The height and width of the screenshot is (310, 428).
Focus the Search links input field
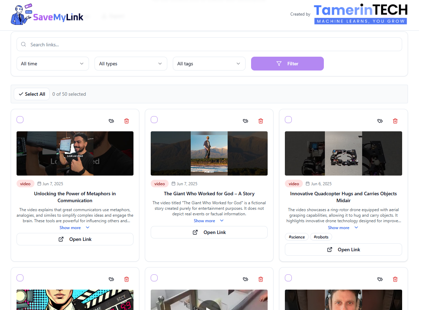209,44
